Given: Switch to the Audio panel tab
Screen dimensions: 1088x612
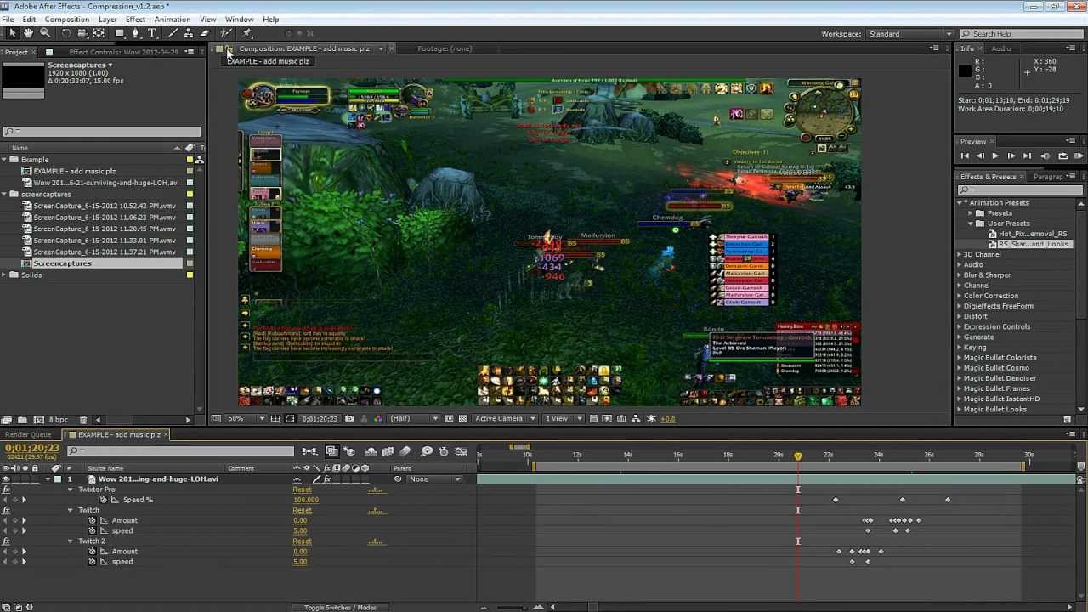Looking at the screenshot, I should 1000,48.
